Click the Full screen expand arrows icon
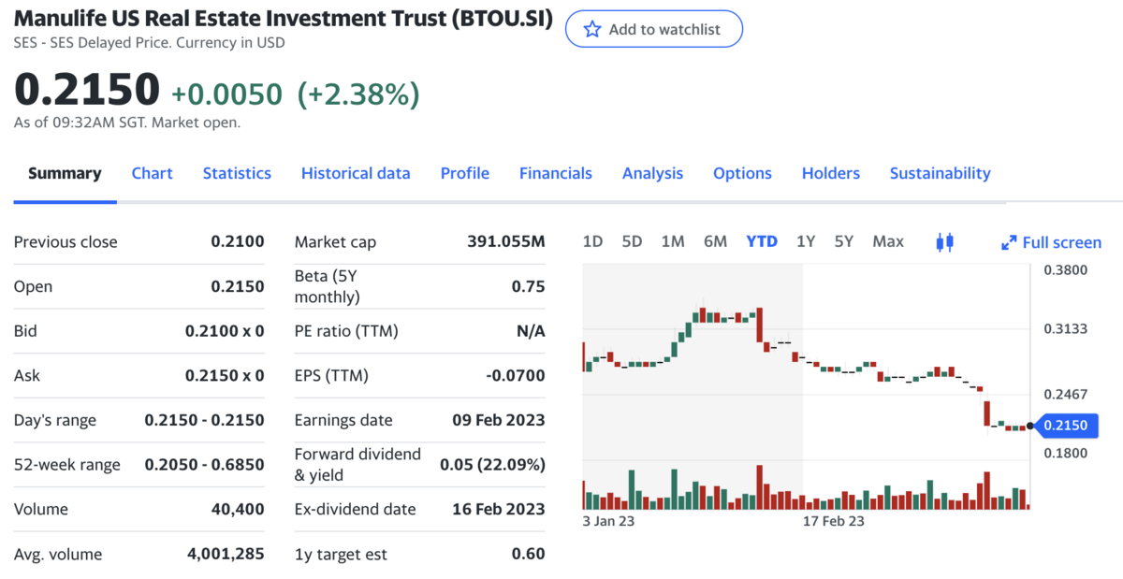The image size is (1123, 579). (1009, 243)
